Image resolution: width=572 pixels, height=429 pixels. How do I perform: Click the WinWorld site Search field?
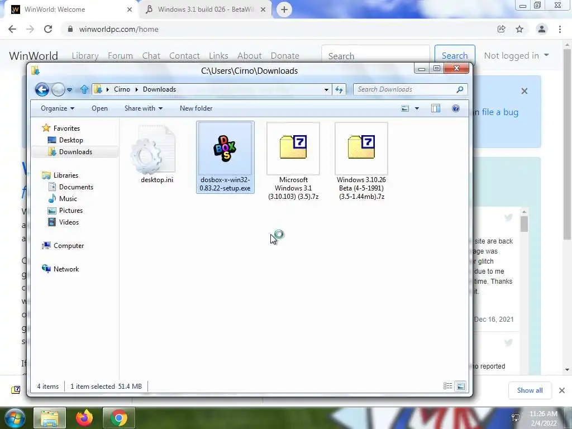pos(376,55)
